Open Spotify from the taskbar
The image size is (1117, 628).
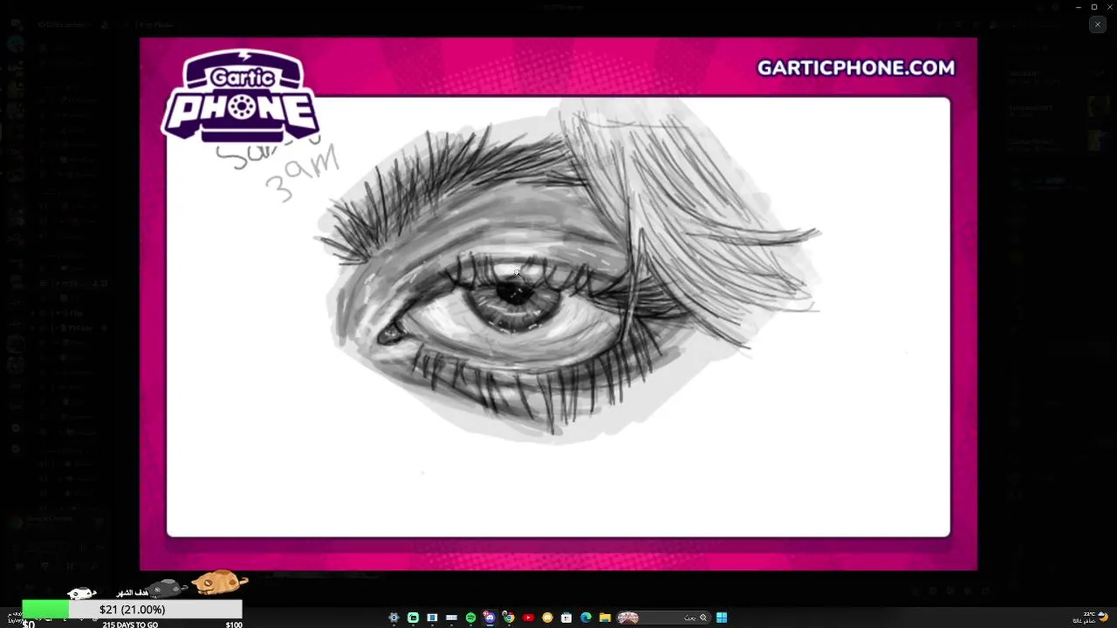click(470, 618)
